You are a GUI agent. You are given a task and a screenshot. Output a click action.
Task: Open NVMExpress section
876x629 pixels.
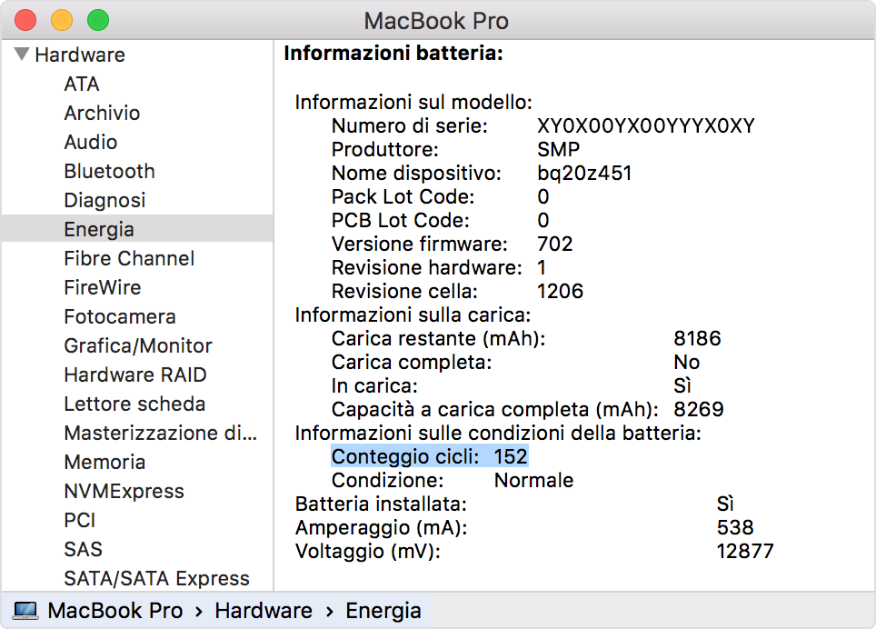124,491
